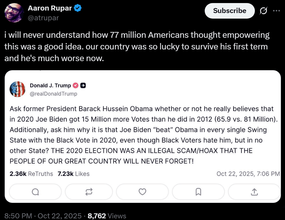
Task: Click the Subscribe button
Action: (230, 11)
